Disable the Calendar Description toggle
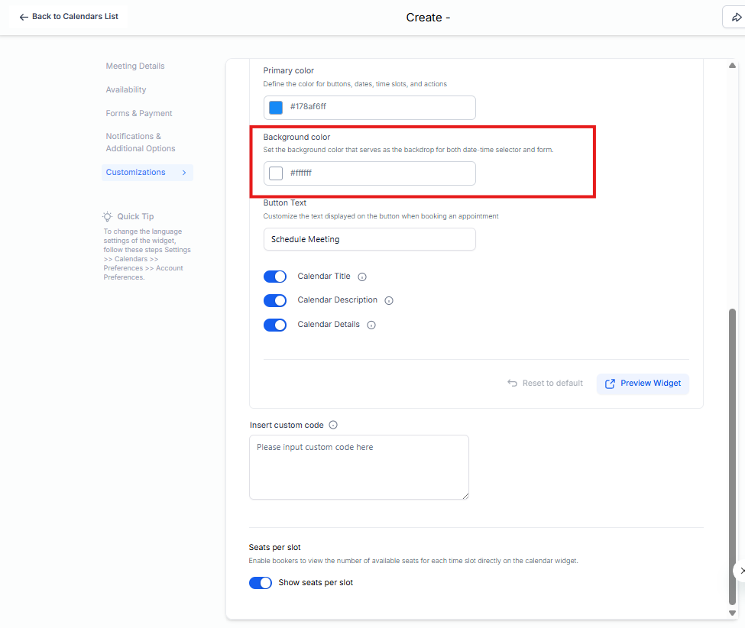 tap(275, 301)
